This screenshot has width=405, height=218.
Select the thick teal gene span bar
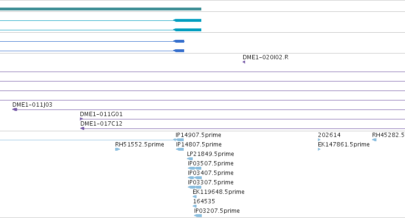pyautogui.click(x=100, y=9)
